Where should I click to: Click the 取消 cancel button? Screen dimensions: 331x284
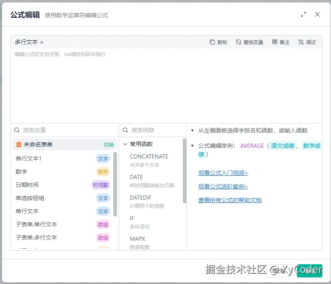[x=279, y=271]
